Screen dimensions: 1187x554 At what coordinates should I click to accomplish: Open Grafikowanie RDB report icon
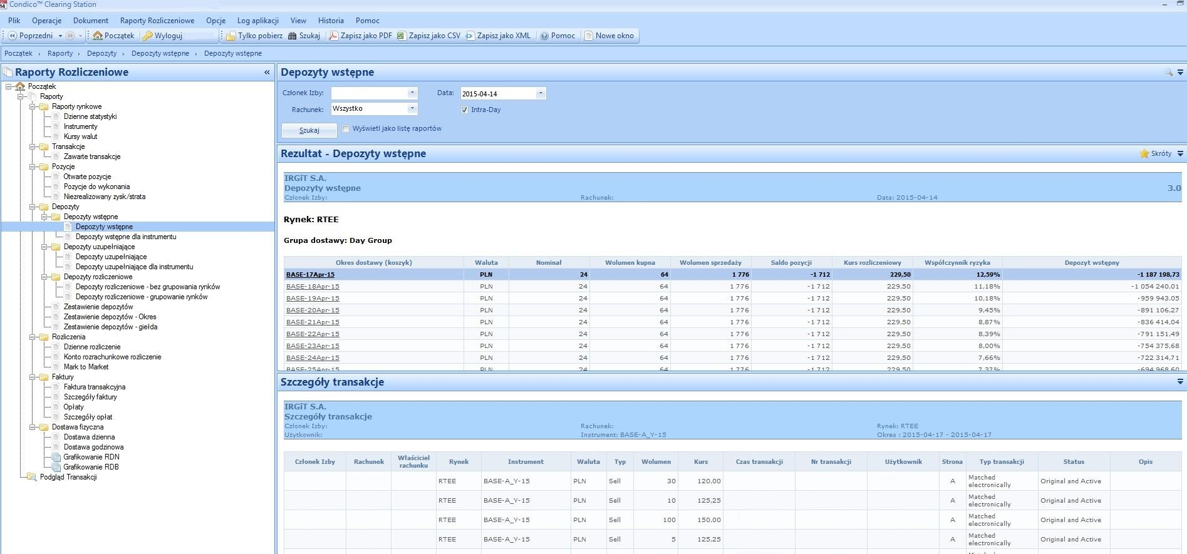56,467
